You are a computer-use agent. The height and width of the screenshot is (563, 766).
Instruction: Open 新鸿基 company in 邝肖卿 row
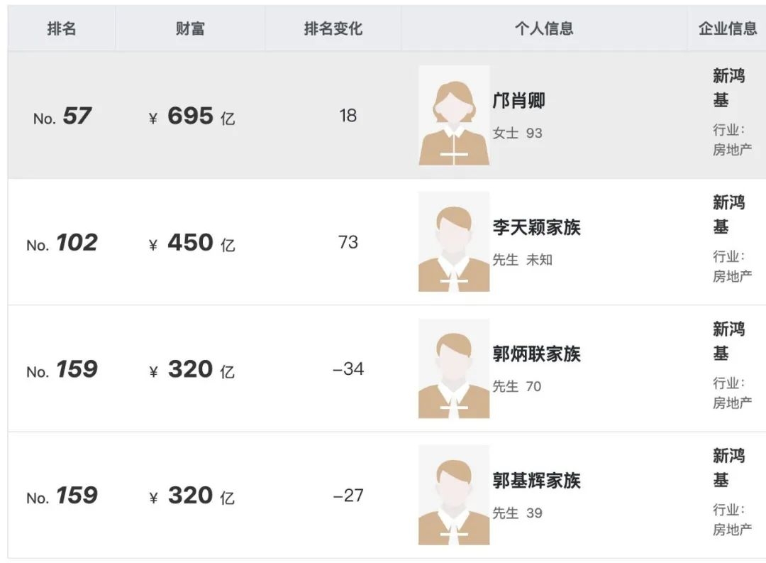[x=728, y=88]
